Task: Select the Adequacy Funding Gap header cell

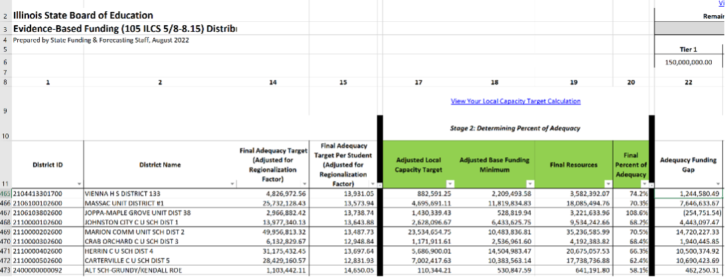Action: pos(688,164)
